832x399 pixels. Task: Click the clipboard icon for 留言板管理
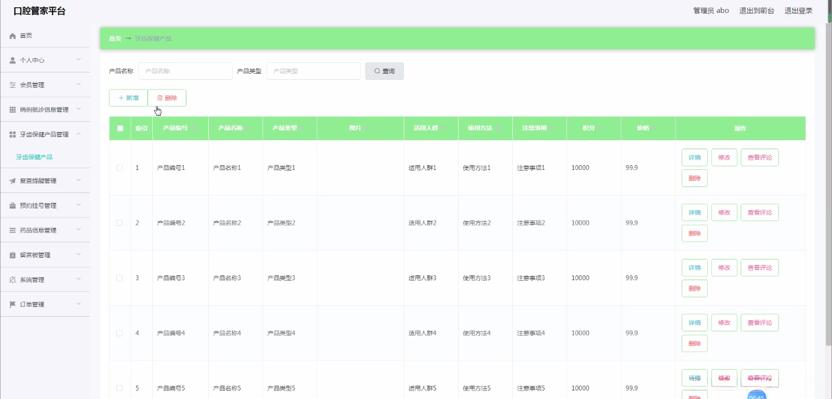13,255
